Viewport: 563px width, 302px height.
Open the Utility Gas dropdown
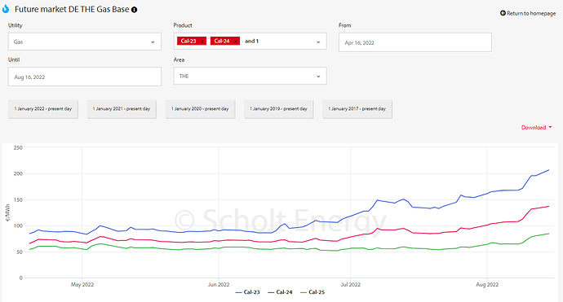(x=85, y=42)
